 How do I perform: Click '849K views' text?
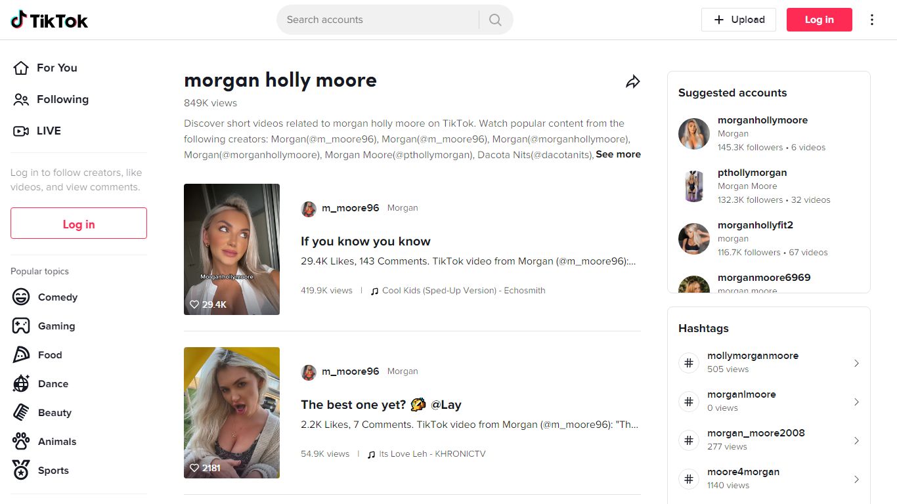[210, 103]
